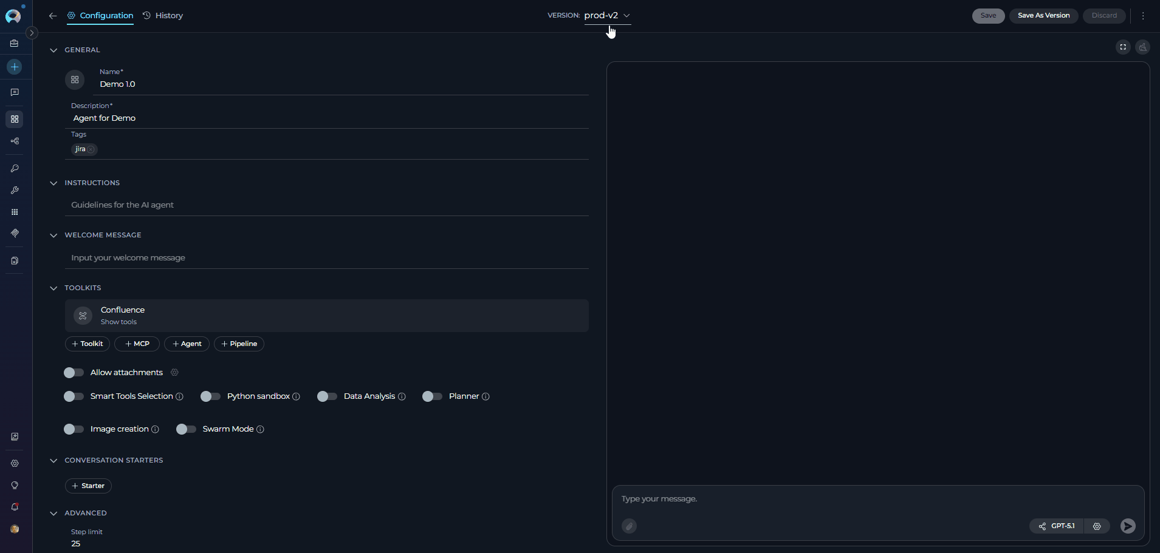Click the Save button

pyautogui.click(x=988, y=16)
